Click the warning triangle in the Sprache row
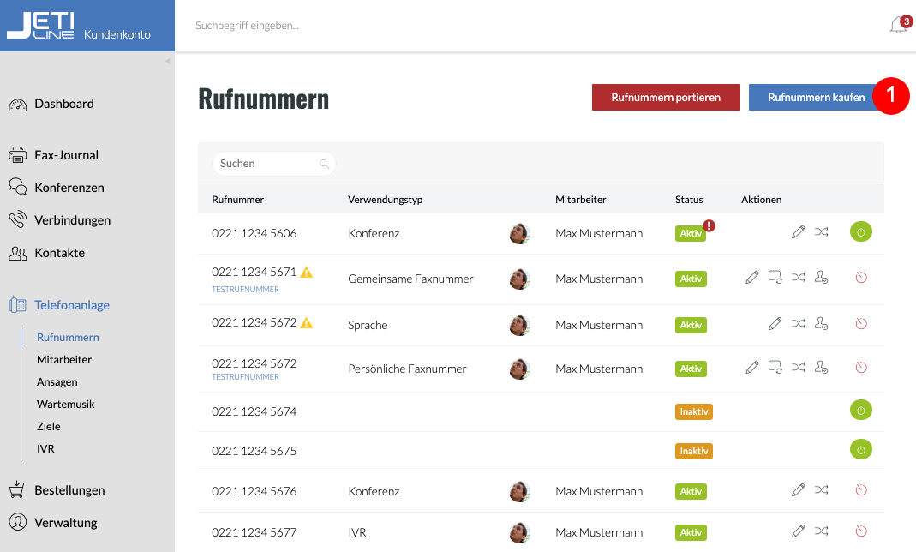916x552 pixels. point(307,323)
